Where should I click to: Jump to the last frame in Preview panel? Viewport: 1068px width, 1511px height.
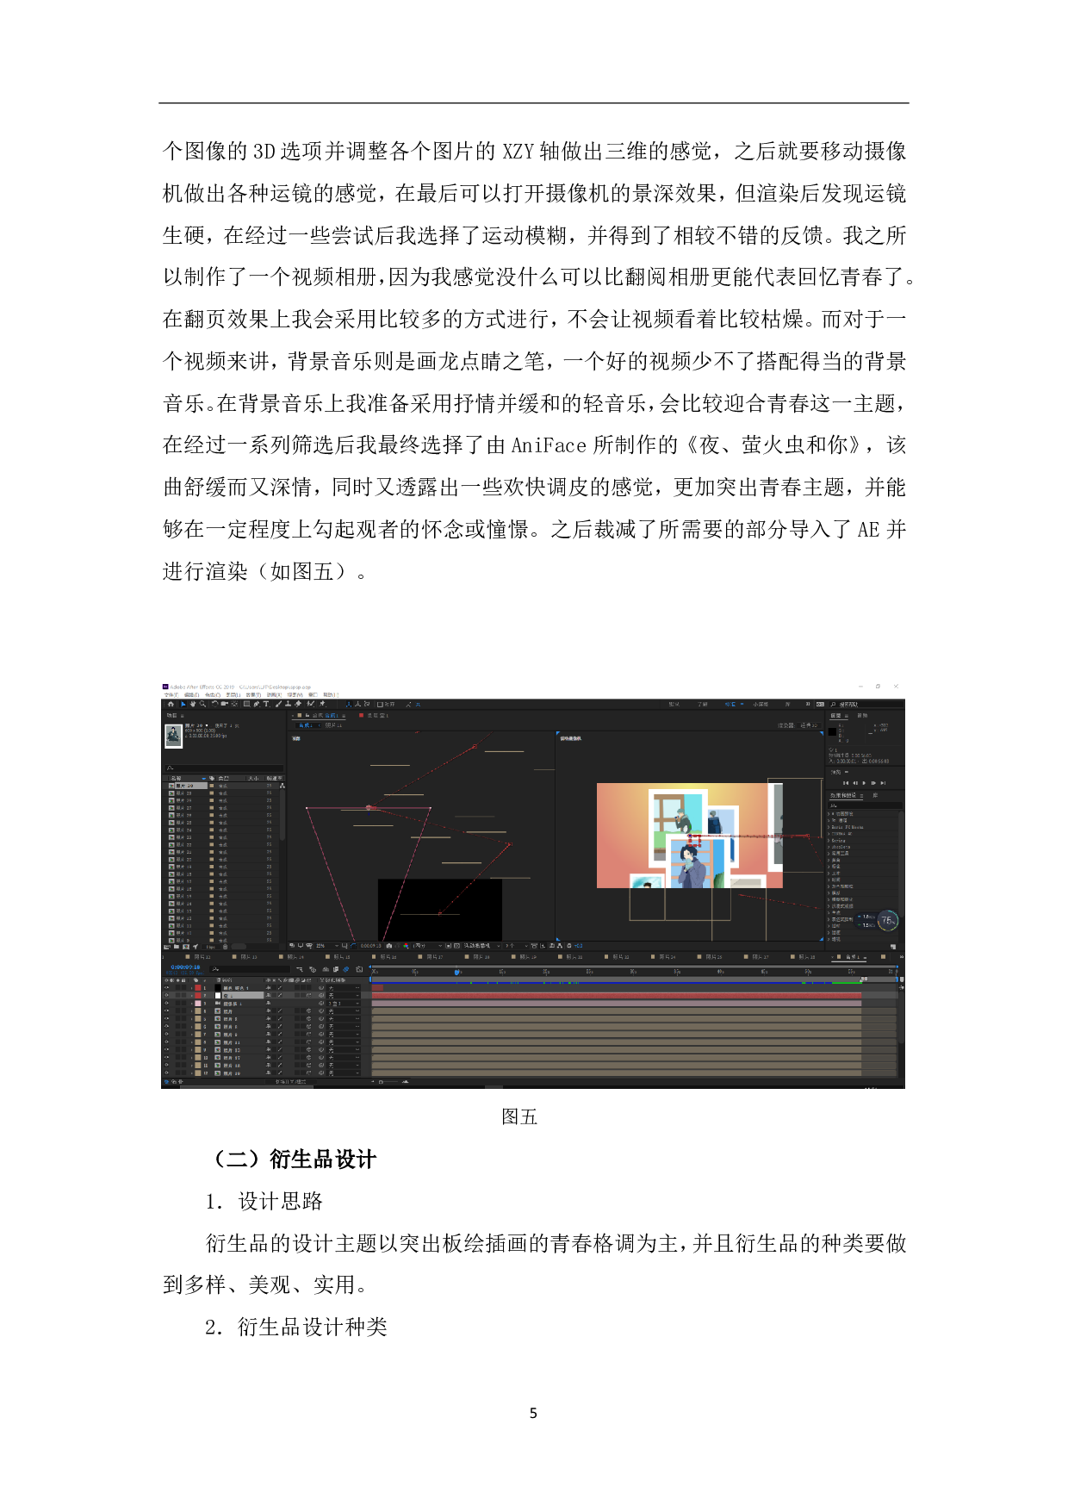(883, 783)
